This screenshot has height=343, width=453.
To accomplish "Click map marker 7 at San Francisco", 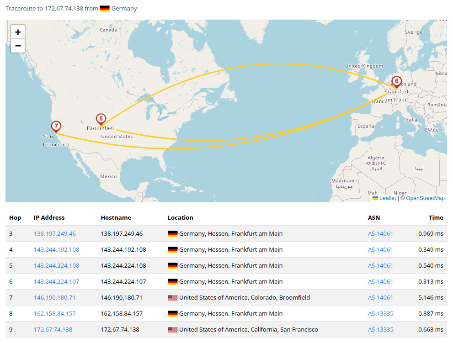I will (56, 126).
